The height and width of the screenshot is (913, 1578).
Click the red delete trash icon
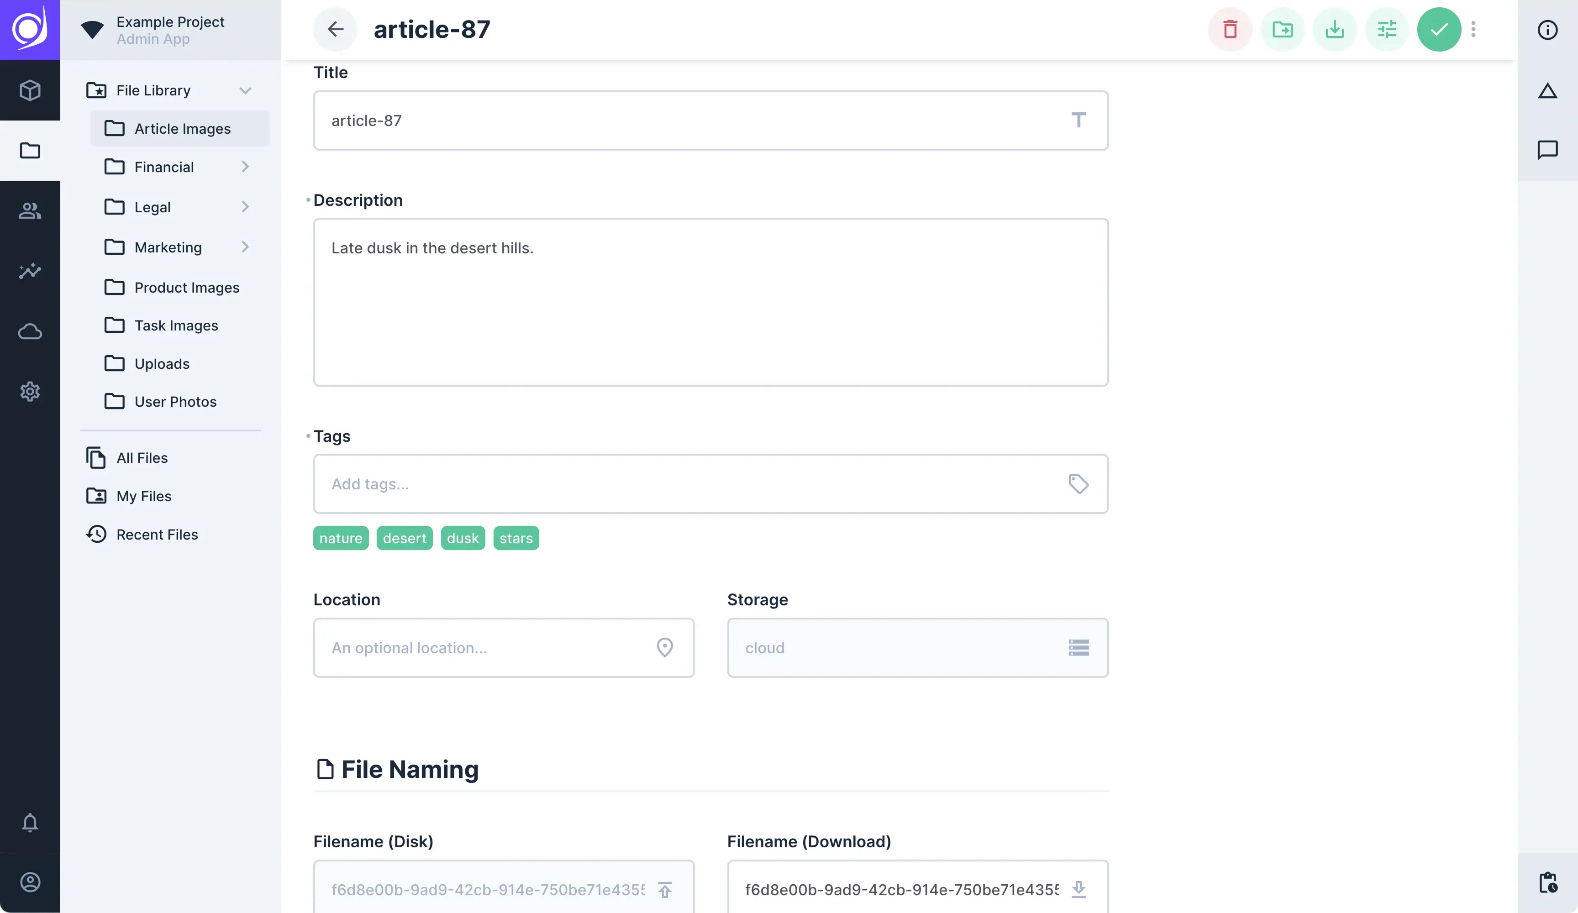pos(1230,29)
